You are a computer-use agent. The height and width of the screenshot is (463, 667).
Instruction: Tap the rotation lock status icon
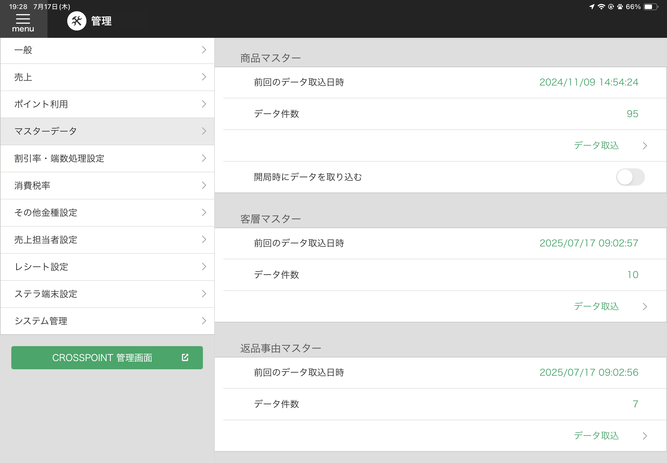pos(611,7)
